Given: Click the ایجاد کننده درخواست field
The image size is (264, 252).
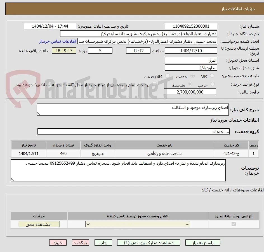Looking at the screenshot, I should (x=147, y=41).
